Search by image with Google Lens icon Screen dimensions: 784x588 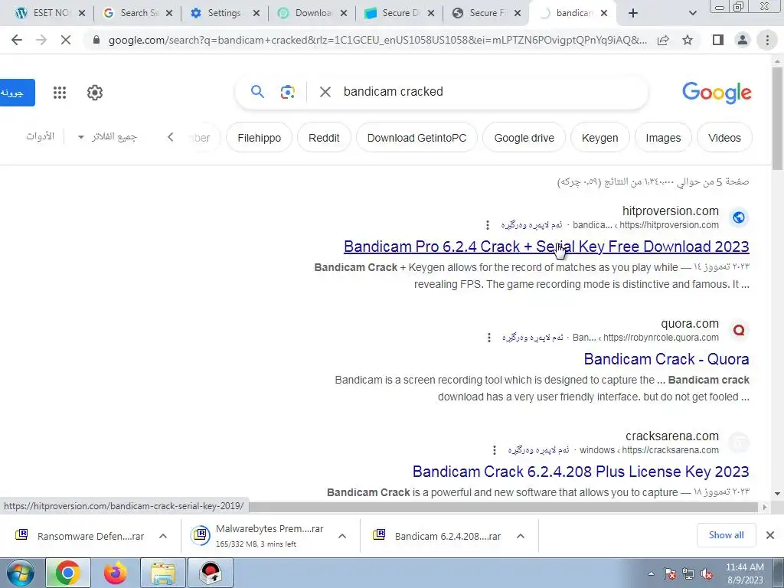coord(288,92)
